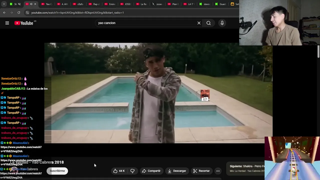Switch to the Kick 'davoo' tab
320x180 pixels.
pos(204,4)
